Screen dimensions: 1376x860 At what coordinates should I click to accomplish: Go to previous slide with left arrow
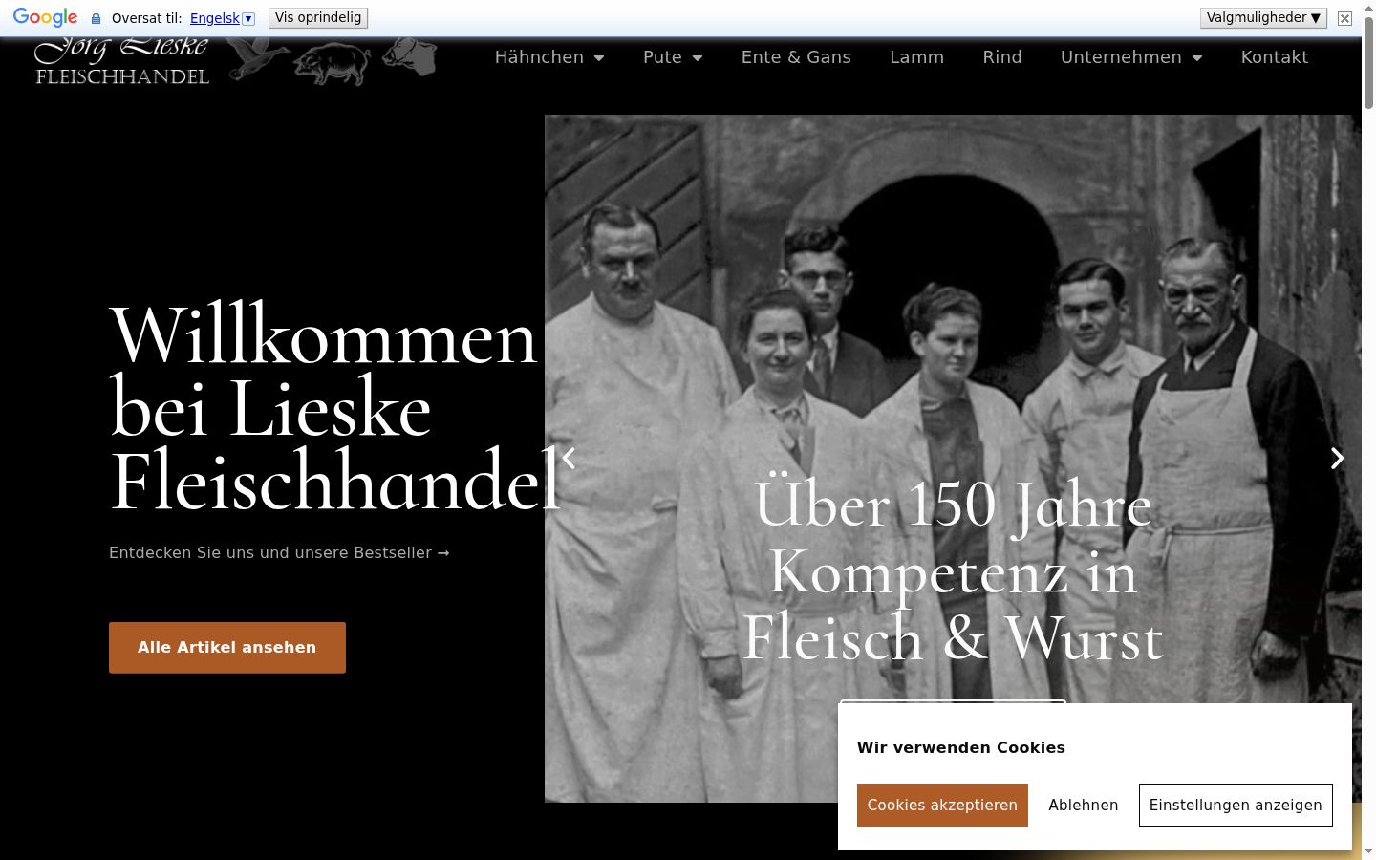coord(569,459)
